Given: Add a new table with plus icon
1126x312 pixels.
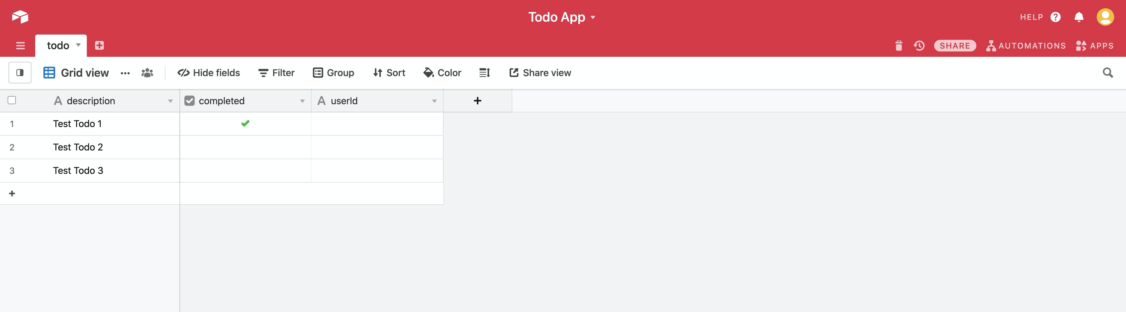Looking at the screenshot, I should tap(99, 45).
